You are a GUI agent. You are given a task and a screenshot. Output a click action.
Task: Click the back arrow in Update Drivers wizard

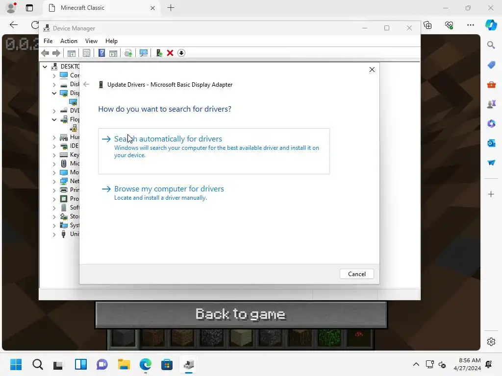pos(86,84)
